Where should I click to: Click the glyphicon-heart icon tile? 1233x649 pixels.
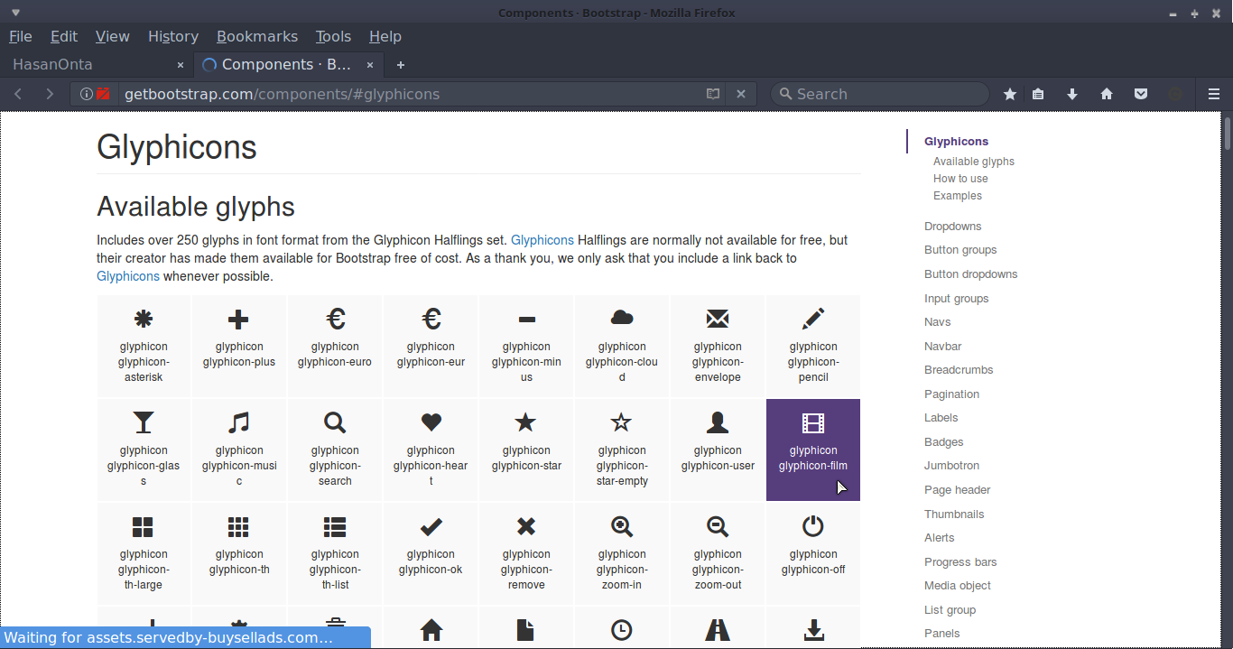pos(431,450)
